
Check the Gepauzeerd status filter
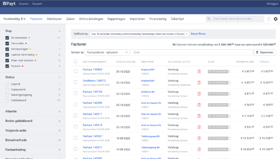coord(7,90)
